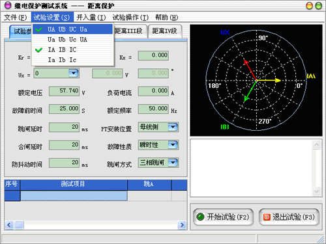Click the 退出试验 (F3) button
326x244 pixels.
coord(289,217)
